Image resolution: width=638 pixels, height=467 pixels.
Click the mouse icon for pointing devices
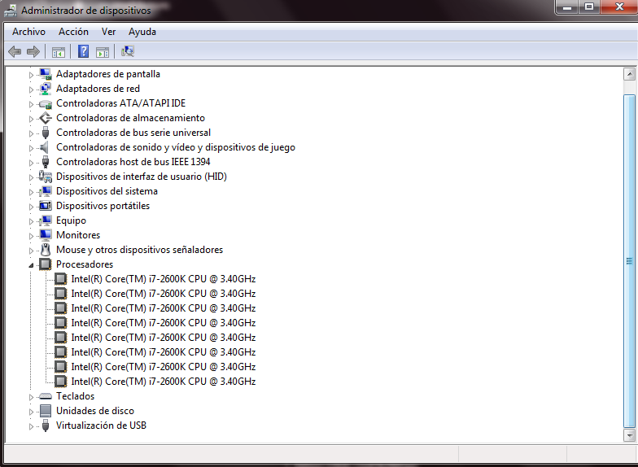pyautogui.click(x=46, y=250)
